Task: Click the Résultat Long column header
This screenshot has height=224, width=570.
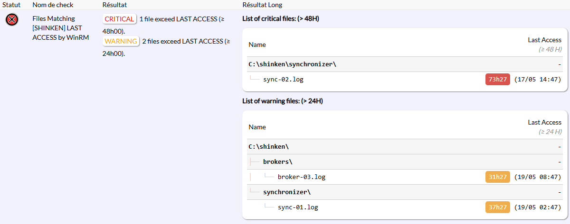Action: (262, 5)
